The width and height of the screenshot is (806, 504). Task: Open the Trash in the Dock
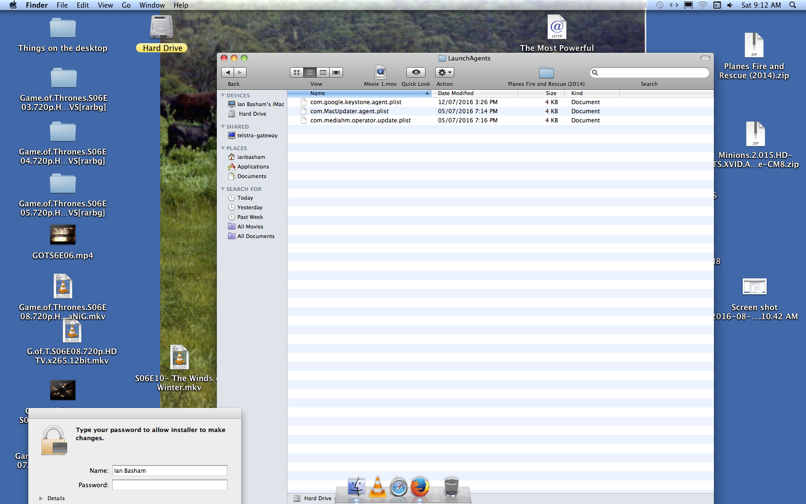tap(451, 487)
